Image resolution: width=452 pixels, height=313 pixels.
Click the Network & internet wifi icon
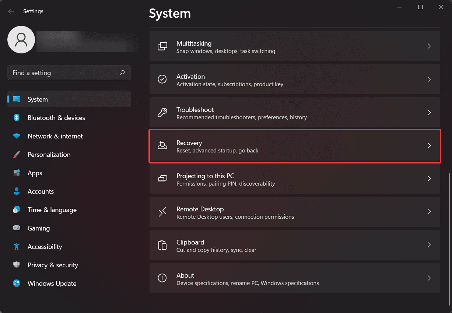(x=17, y=136)
